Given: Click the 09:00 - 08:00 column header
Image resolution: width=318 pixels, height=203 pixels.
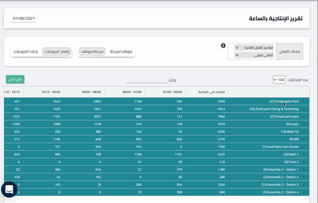Looking at the screenshot, I should pyautogui.click(x=92, y=92).
